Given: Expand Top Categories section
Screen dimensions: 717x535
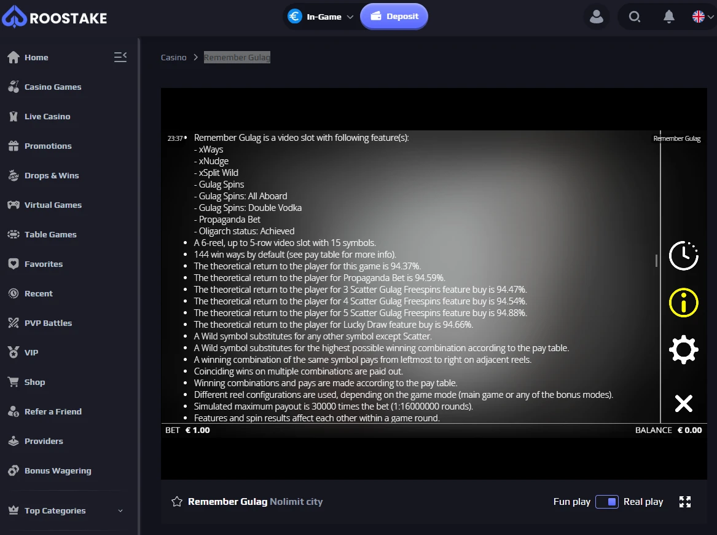Looking at the screenshot, I should (66, 511).
